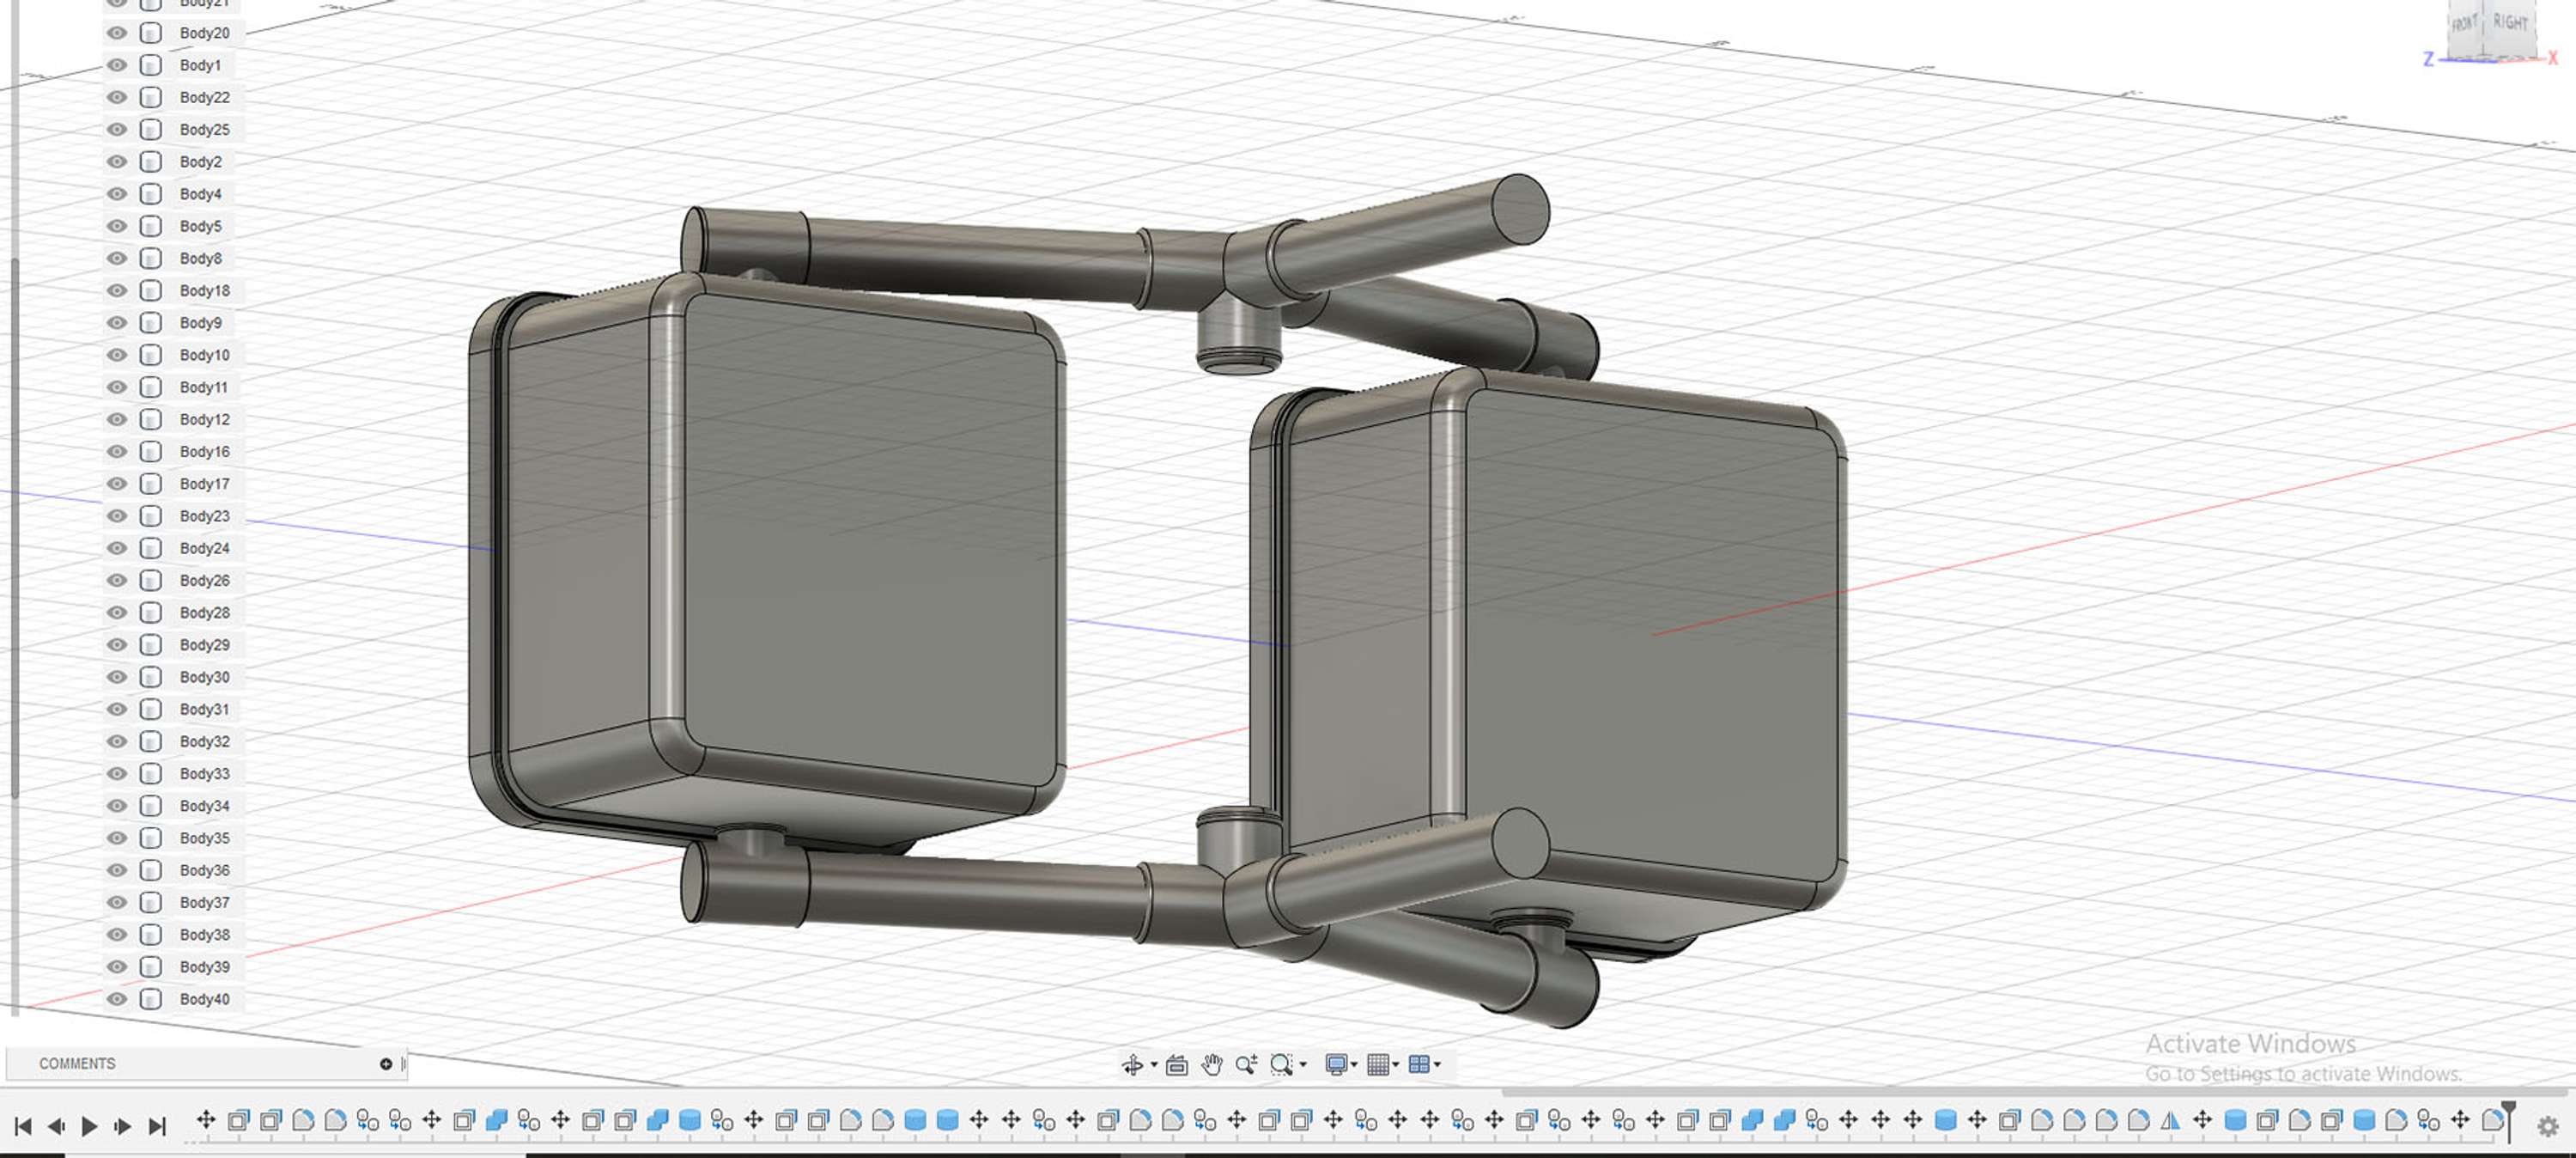The height and width of the screenshot is (1158, 2576).
Task: Select the Zoom Window tool
Action: click(1281, 1065)
